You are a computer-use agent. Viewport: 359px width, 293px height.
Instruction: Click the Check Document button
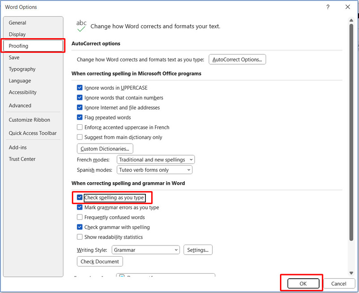100,262
